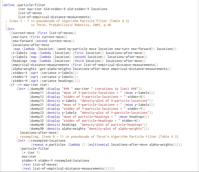The height and width of the screenshot is (172, 199).
Task: Click the "dummy23" binding
Action: [37, 113]
